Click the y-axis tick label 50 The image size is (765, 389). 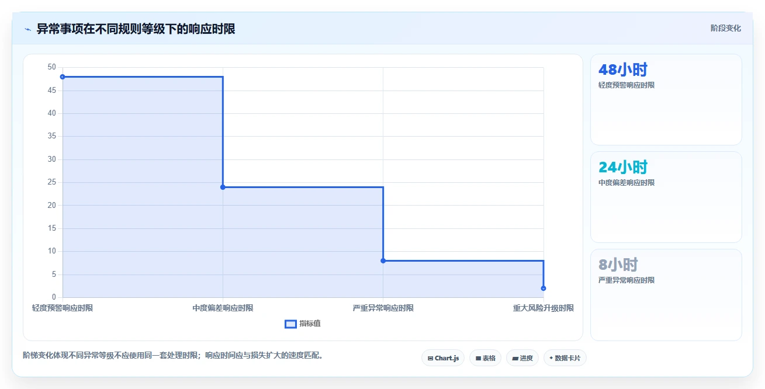(52, 67)
